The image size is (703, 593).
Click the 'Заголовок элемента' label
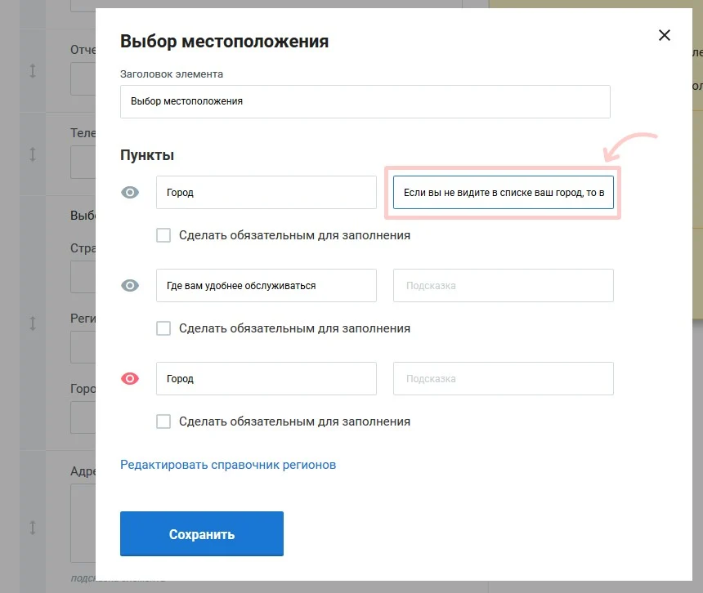tap(172, 74)
